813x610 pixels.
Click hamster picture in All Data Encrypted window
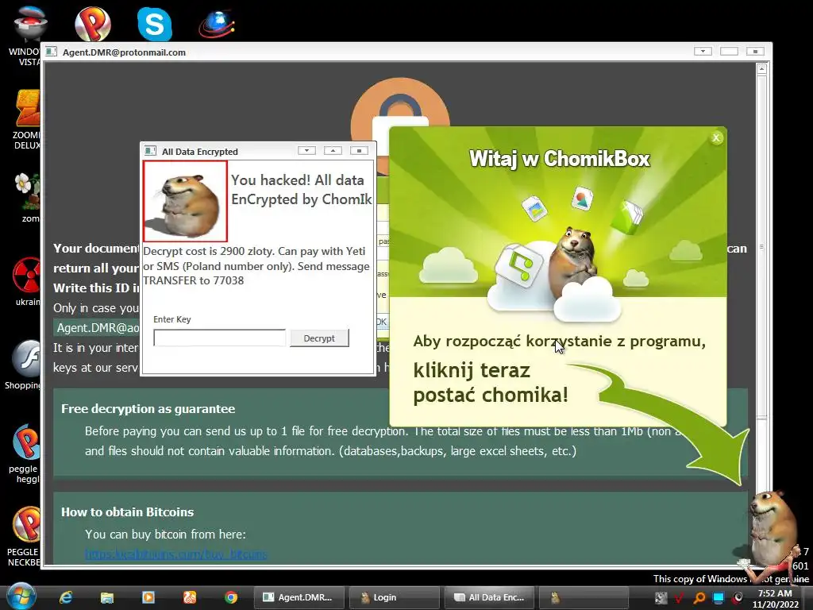coord(185,201)
